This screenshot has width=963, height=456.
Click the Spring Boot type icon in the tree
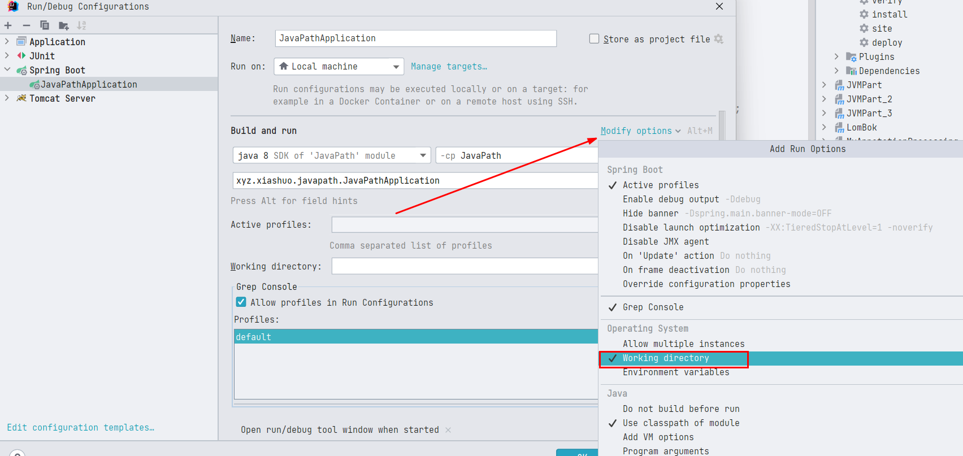21,70
